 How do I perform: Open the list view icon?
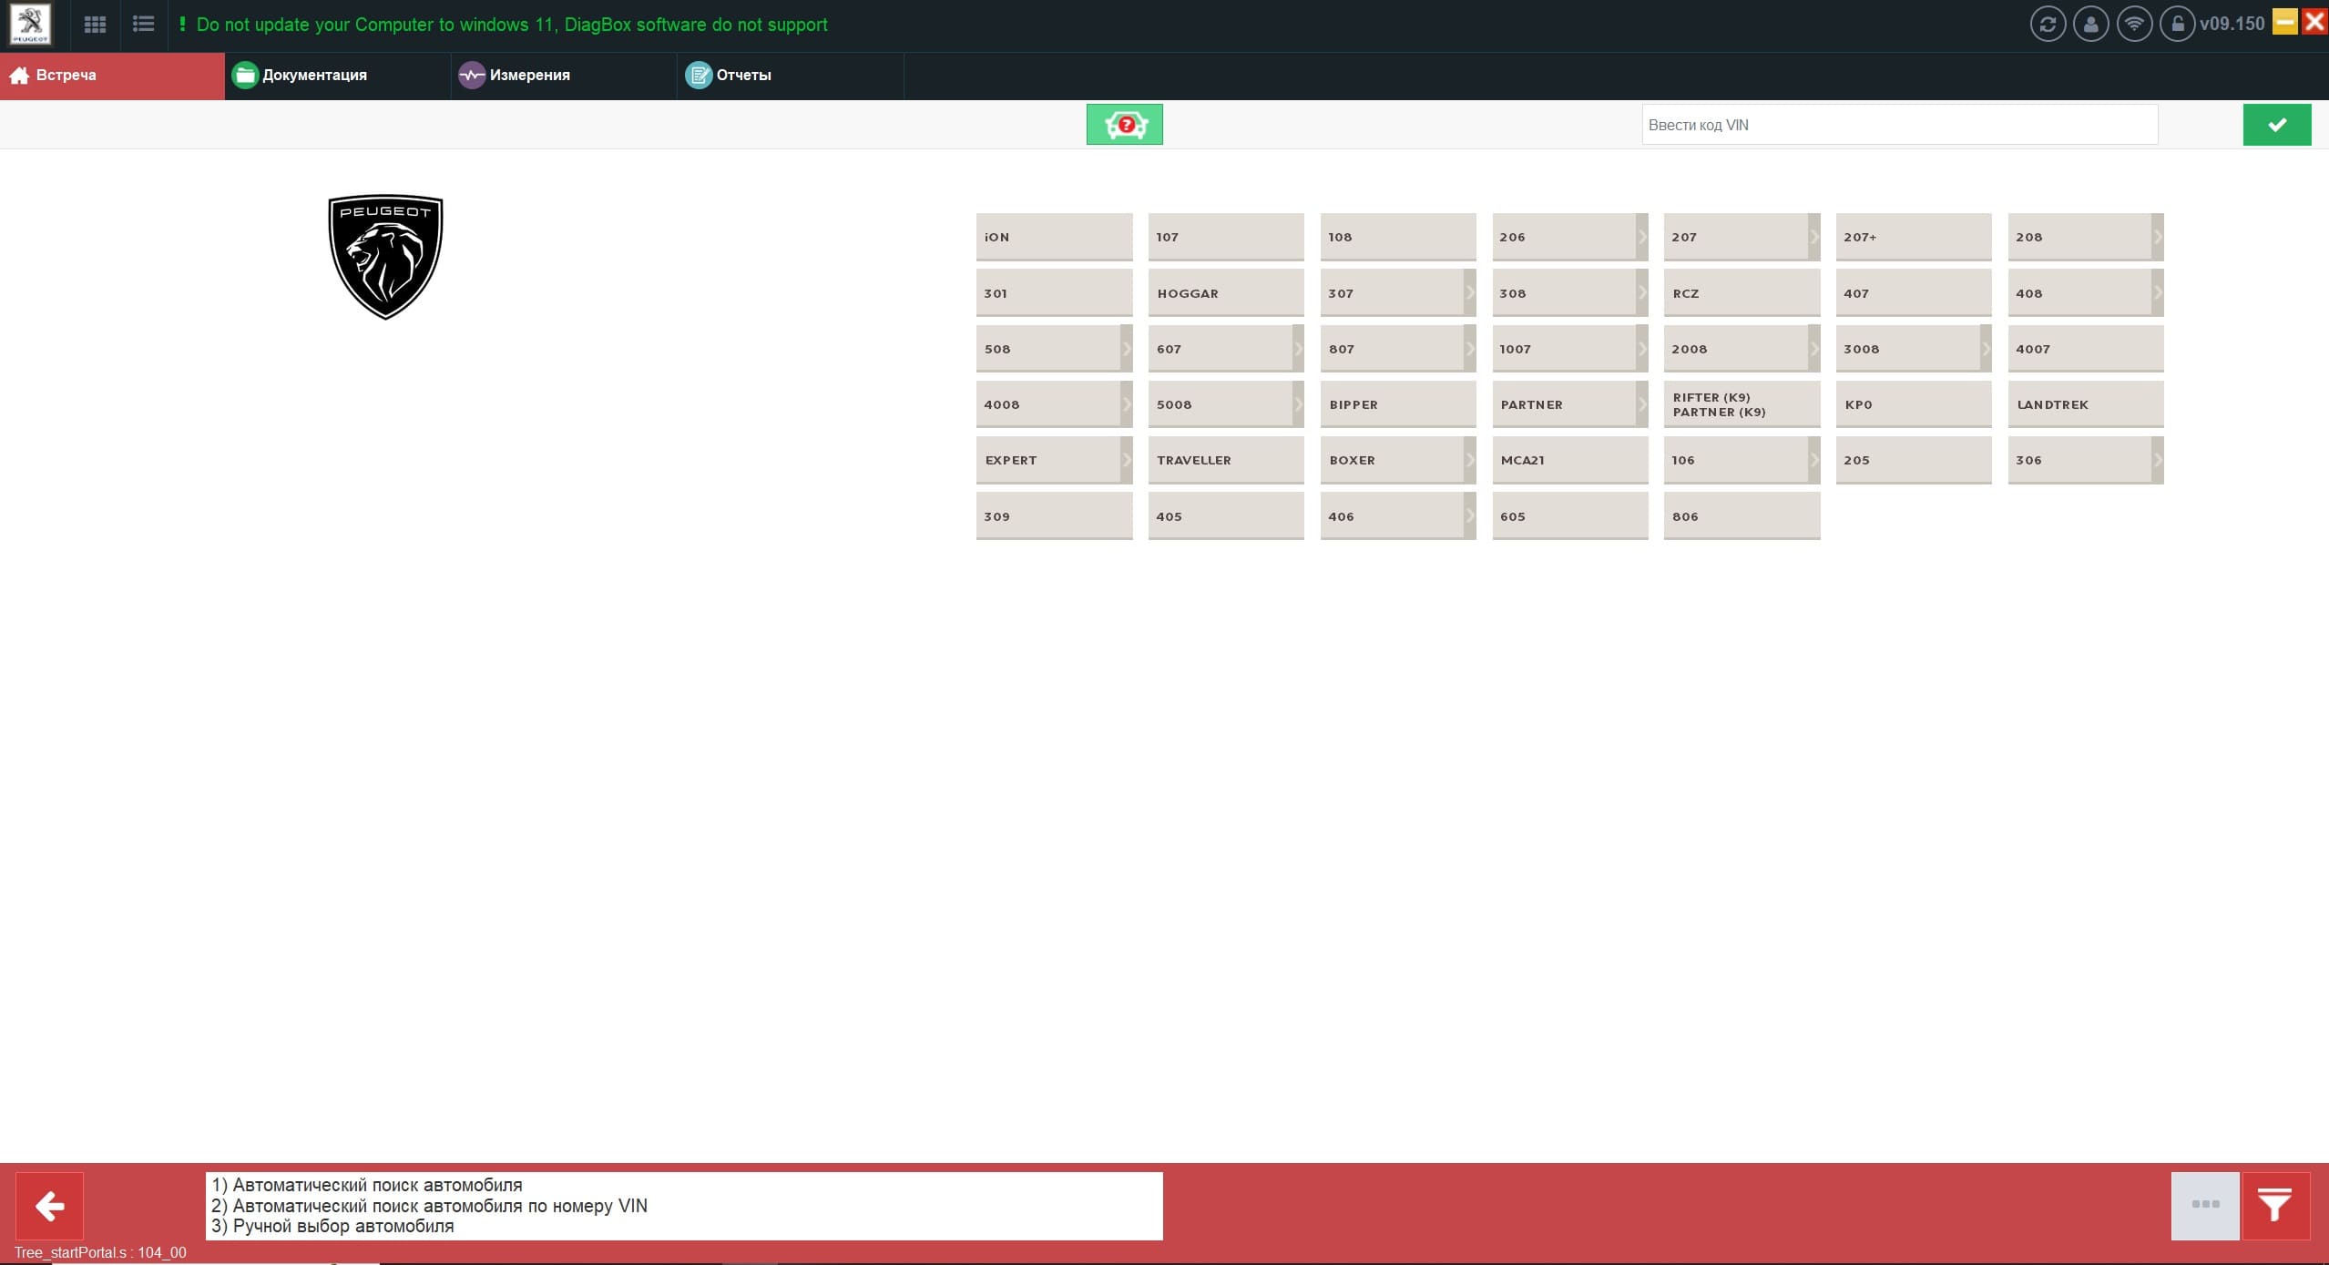point(143,25)
